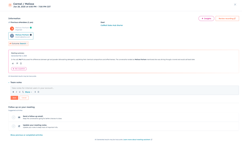The width and height of the screenshot is (242, 147).
Task: Click Show previous or completed activities
Action: point(27,135)
